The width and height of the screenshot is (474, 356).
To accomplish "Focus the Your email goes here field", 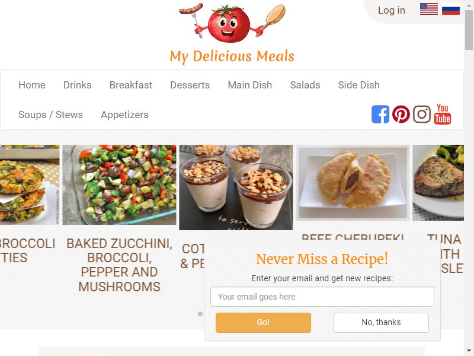I will click(x=322, y=297).
